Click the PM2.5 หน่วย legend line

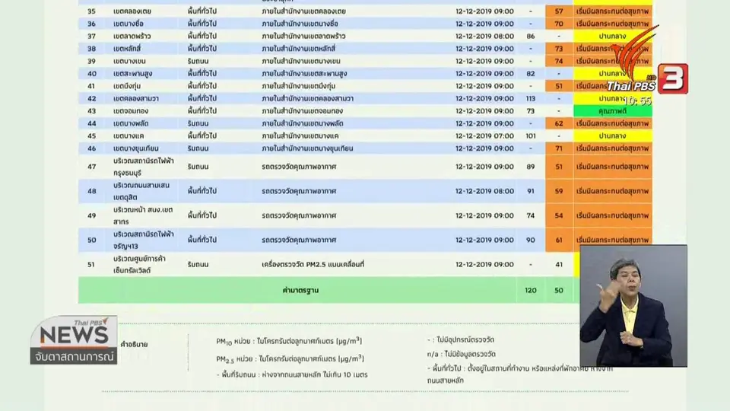[x=290, y=358]
